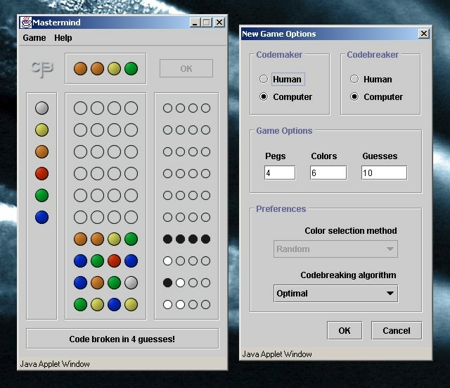Close the New Game Options dialog

click(x=424, y=34)
